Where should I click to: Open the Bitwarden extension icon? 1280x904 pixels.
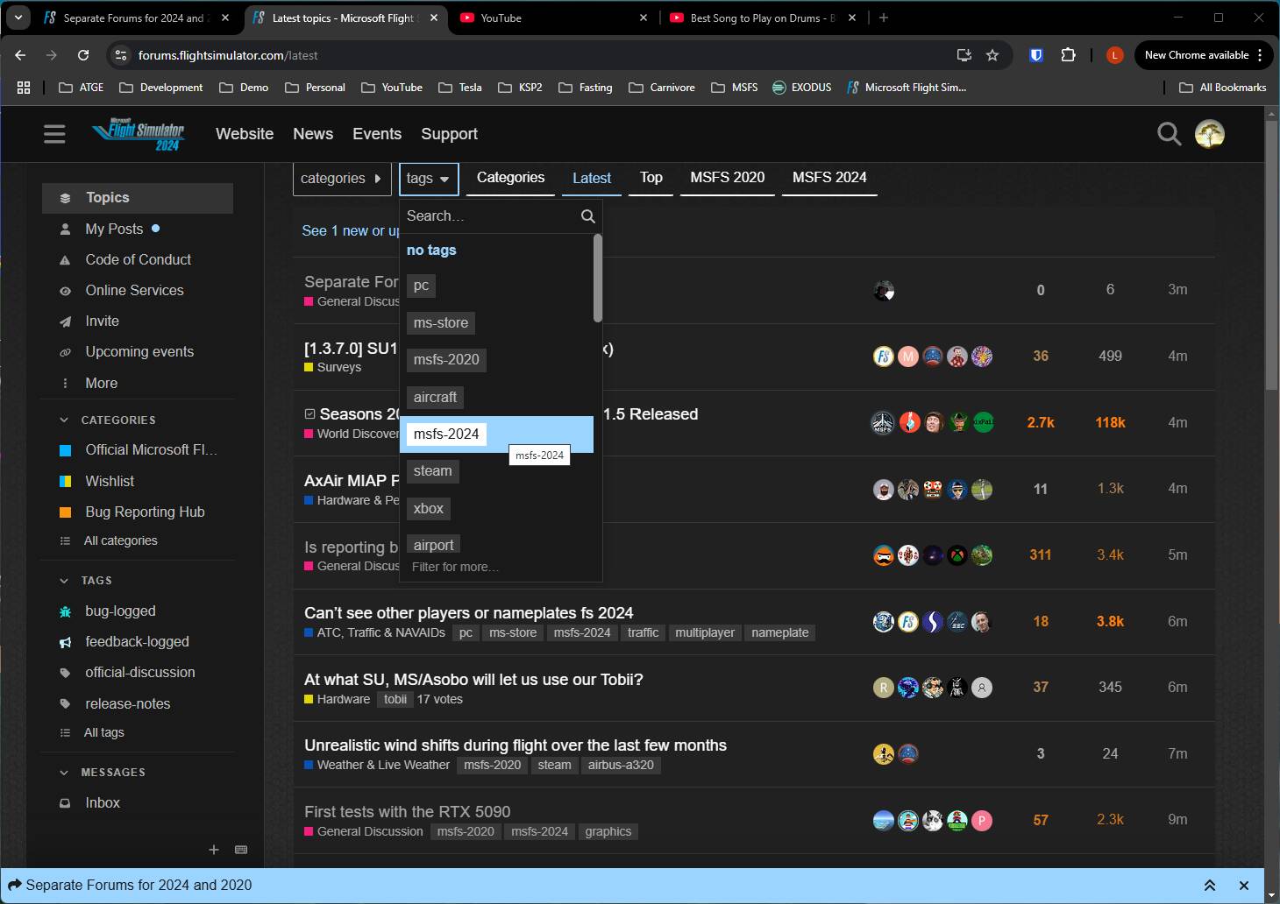click(1036, 55)
